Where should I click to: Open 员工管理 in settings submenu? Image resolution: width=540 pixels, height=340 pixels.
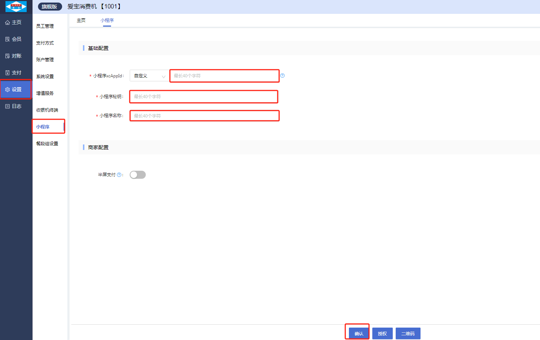point(45,26)
